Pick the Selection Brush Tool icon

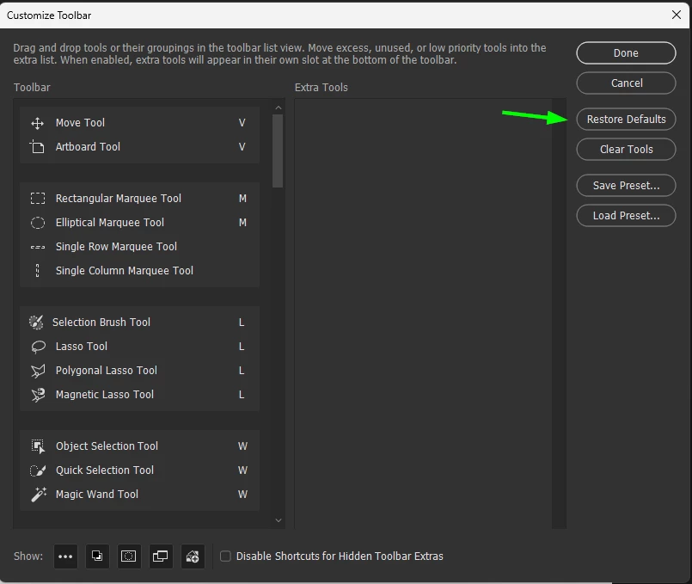tap(36, 323)
